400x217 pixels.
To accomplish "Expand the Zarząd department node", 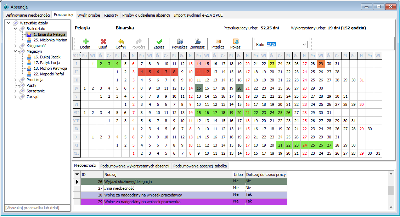I will pyautogui.click(x=16, y=97).
